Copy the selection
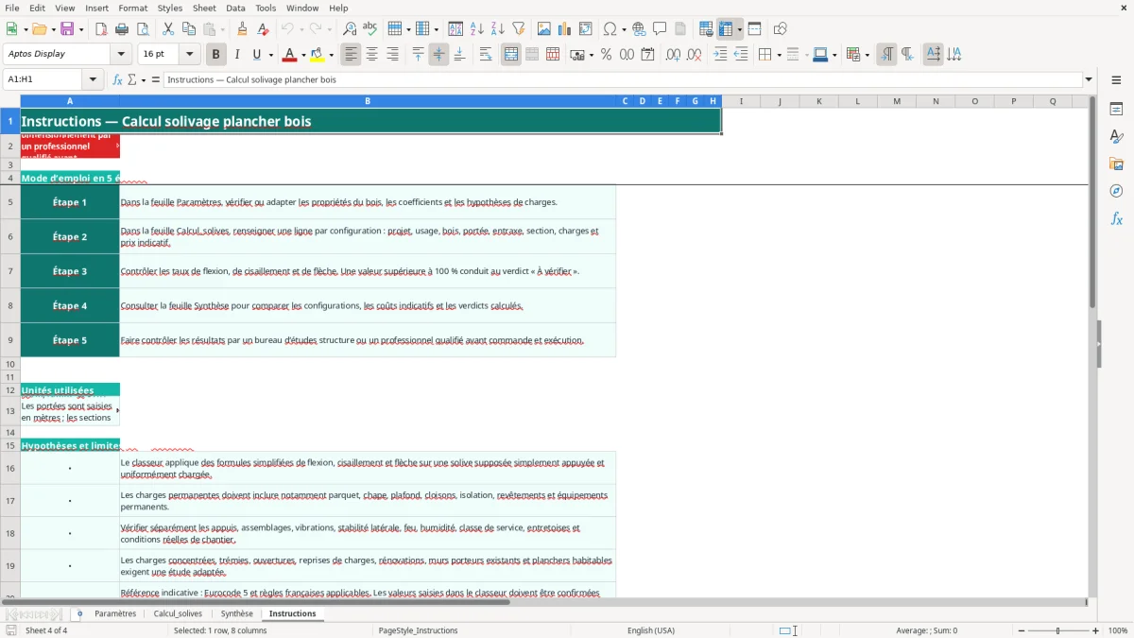The width and height of the screenshot is (1134, 638). pos(189,29)
